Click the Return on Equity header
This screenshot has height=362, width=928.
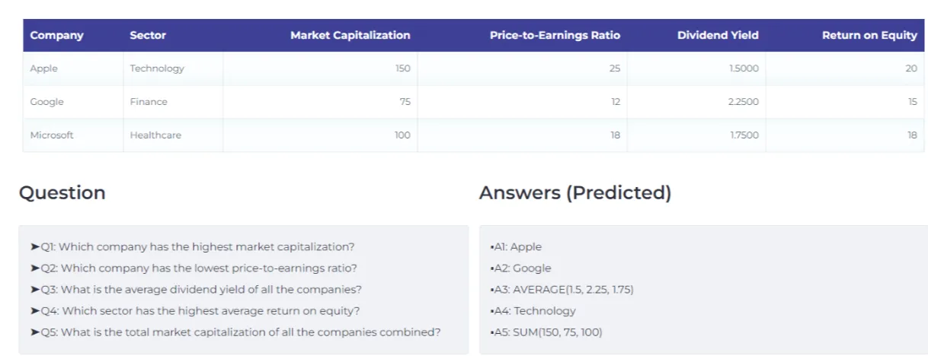pos(869,35)
